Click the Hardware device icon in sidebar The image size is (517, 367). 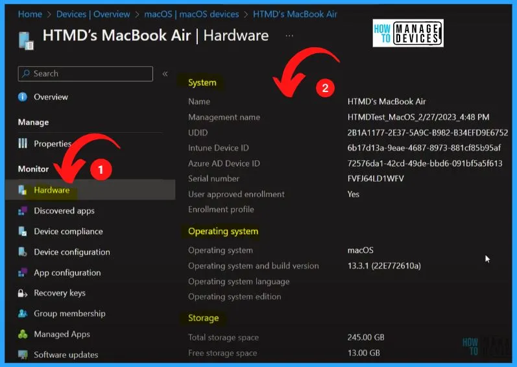(23, 190)
